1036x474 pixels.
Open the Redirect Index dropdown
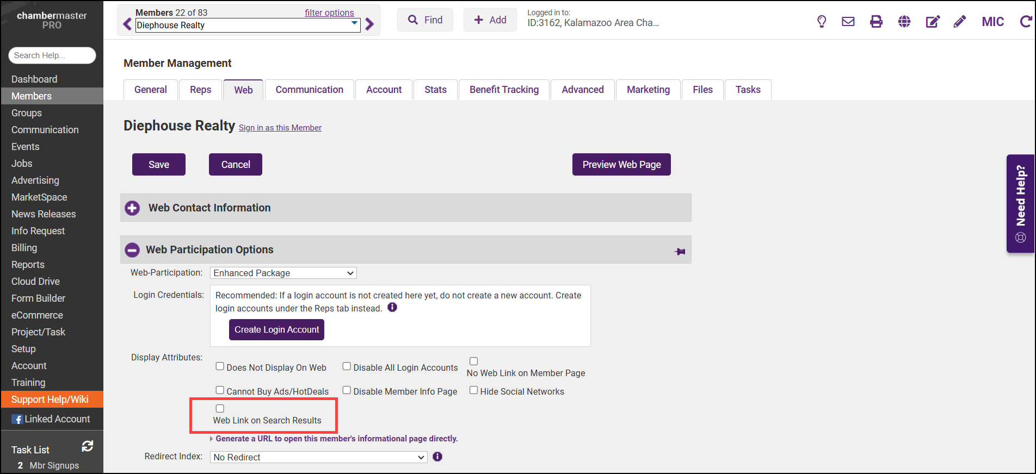tap(318, 457)
